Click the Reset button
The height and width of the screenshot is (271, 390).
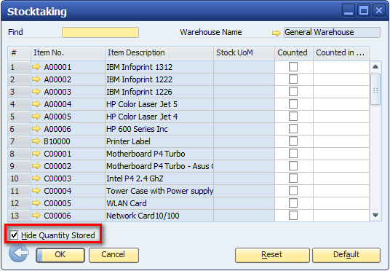click(272, 255)
